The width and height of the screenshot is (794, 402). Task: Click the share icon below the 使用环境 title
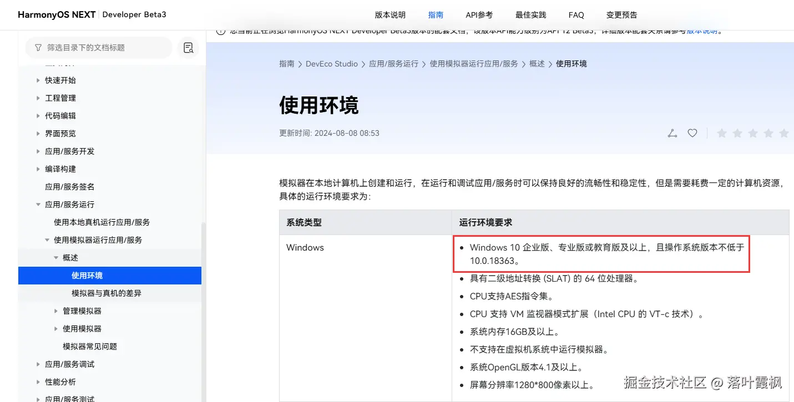672,133
